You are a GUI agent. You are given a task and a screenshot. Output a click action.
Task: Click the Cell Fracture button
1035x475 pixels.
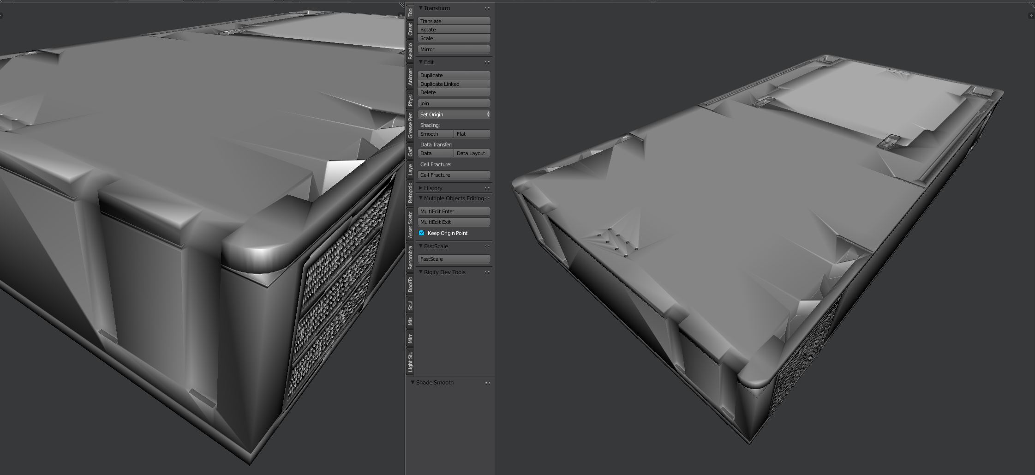[454, 175]
